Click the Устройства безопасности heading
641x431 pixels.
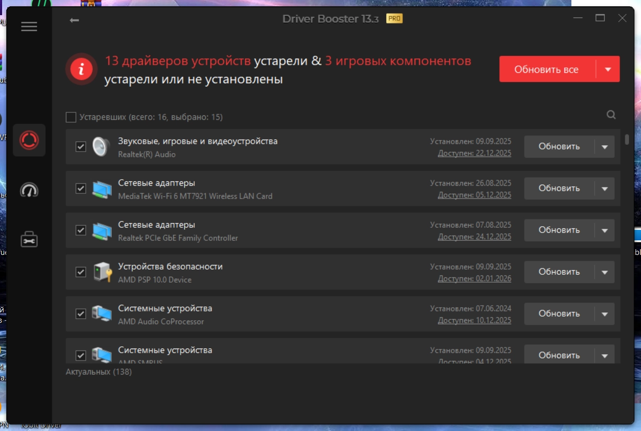(171, 266)
